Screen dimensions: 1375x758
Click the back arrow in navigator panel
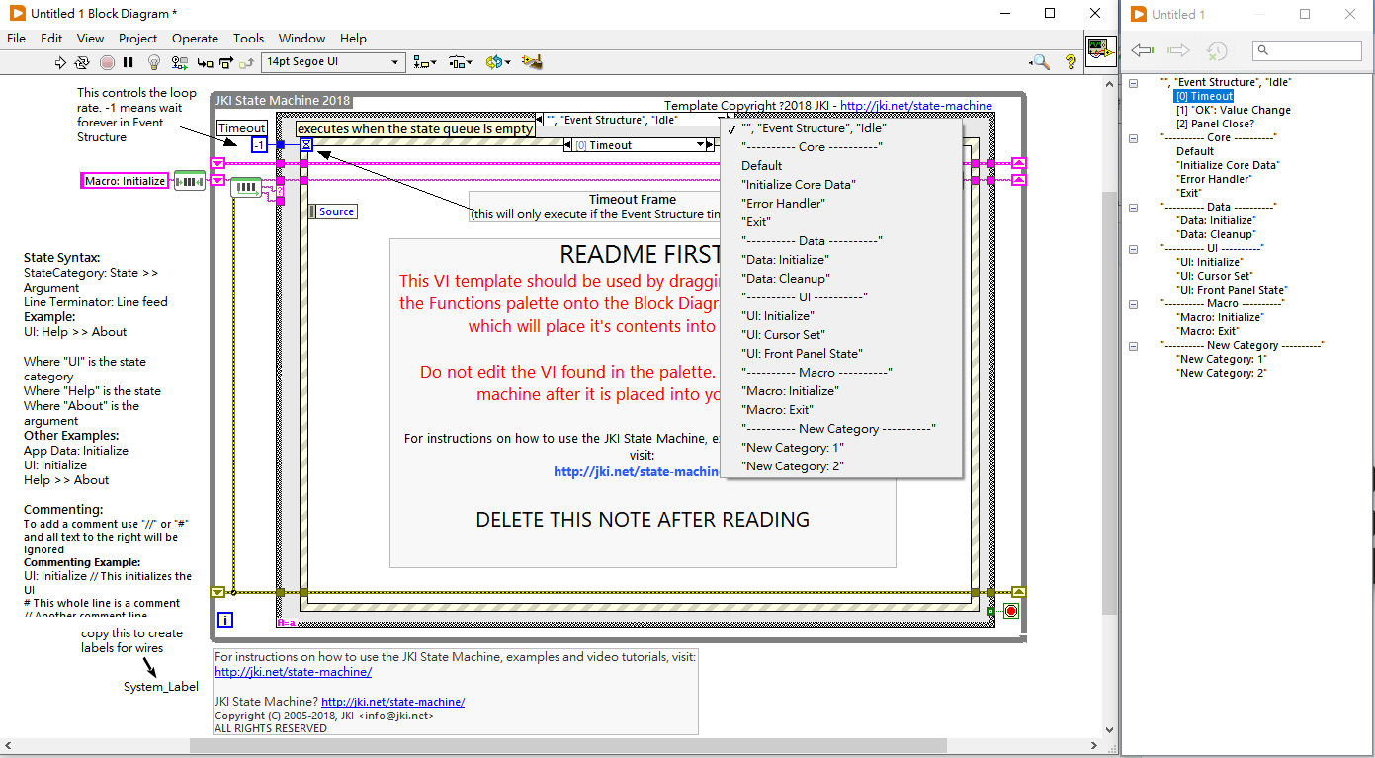point(1143,50)
